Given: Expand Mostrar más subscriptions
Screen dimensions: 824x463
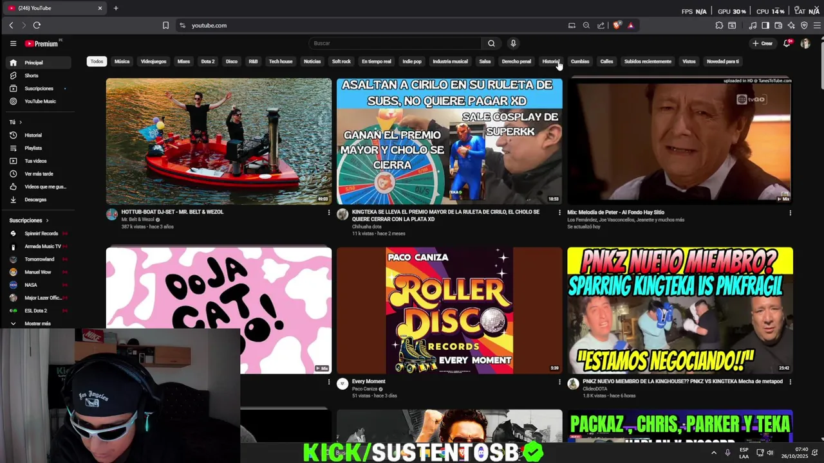Looking at the screenshot, I should pyautogui.click(x=38, y=323).
